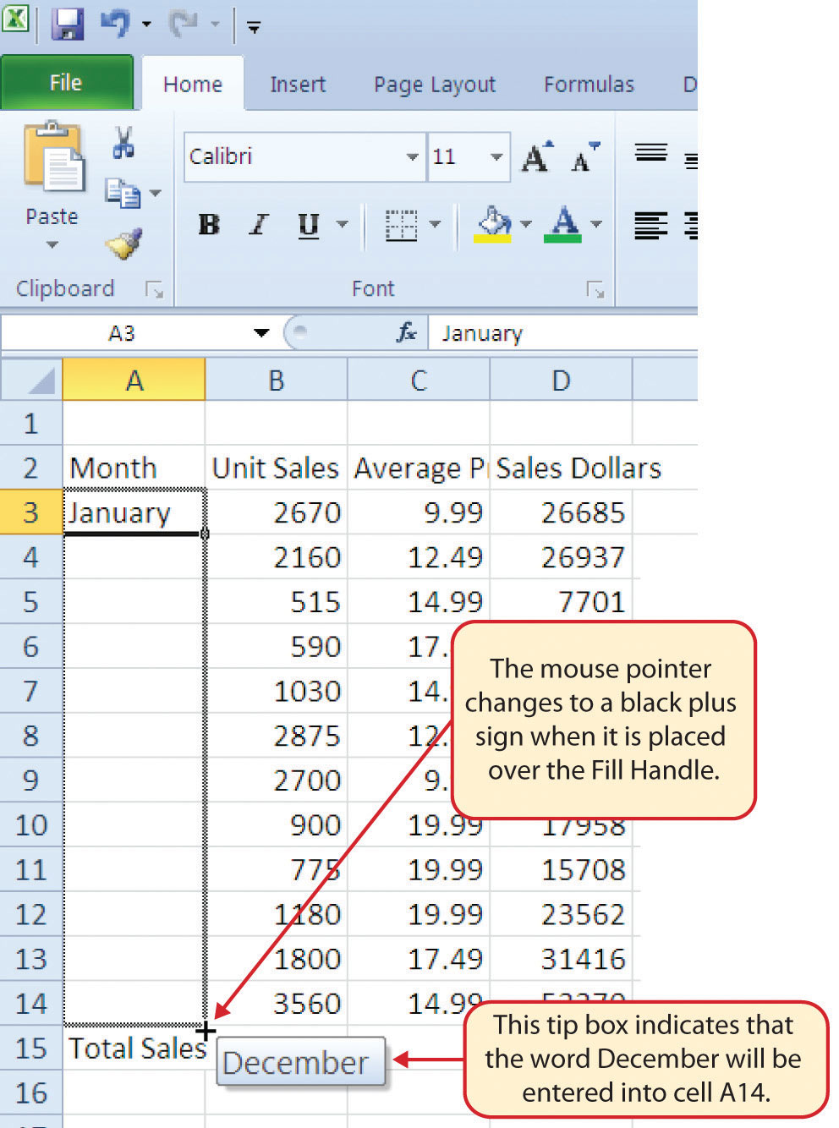This screenshot has height=1128, width=839.
Task: Toggle Bold formatting
Action: coord(209,224)
